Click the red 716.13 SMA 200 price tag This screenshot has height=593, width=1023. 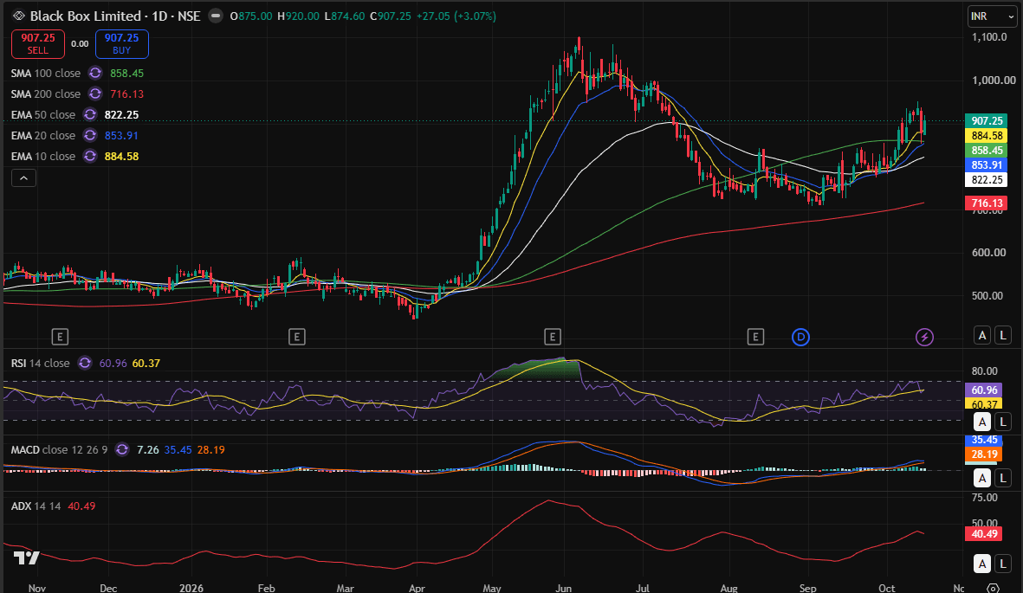(986, 203)
